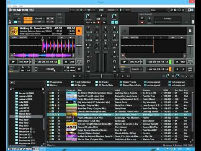This screenshot has width=201, height=151.
Task: Open the Mixer layout dropdown
Action: pyautogui.click(x=159, y=10)
